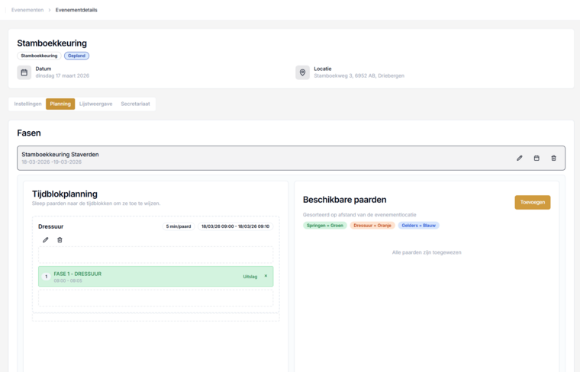The width and height of the screenshot is (580, 372).
Task: Select the FASE 1 - DRESSUUR entry
Action: point(156,276)
